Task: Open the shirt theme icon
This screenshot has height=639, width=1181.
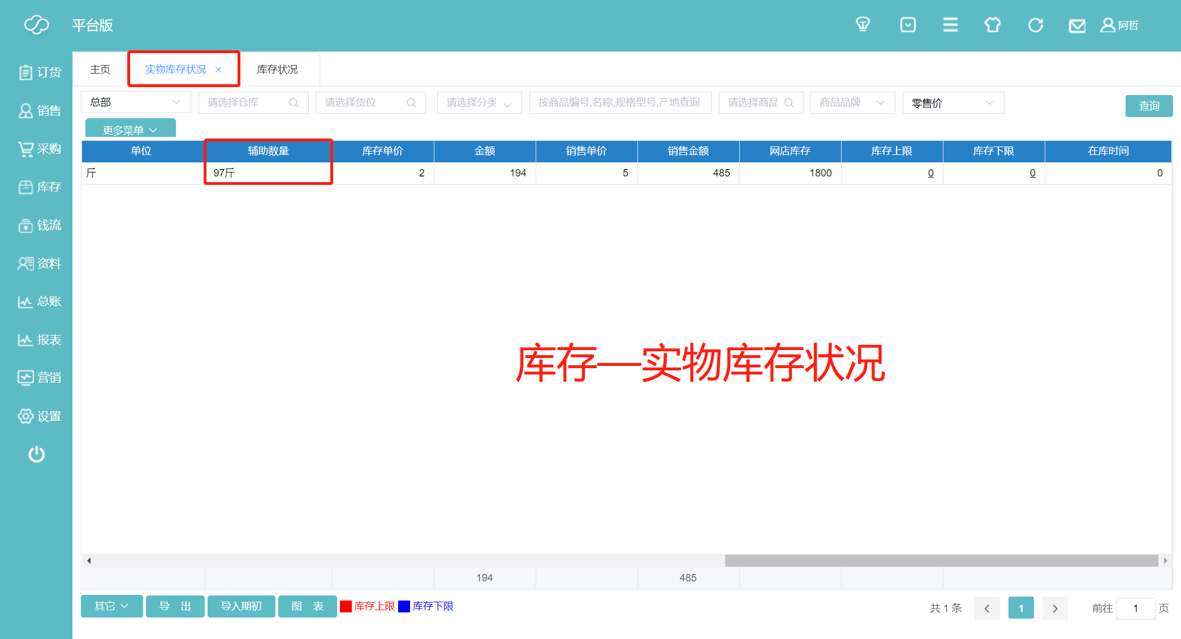Action: 993,25
